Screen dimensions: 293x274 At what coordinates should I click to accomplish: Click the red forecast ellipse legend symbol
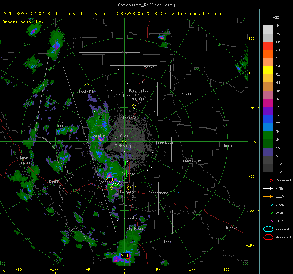coord(268,237)
